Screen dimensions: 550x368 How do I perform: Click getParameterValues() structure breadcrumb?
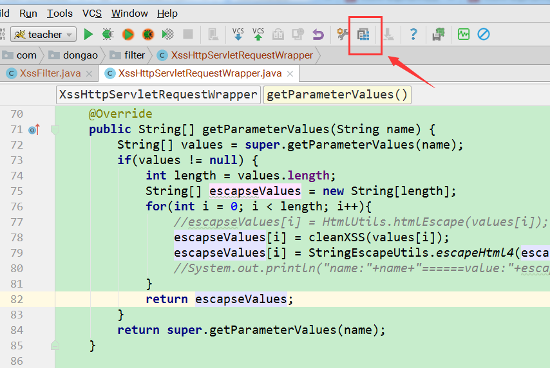coord(337,95)
